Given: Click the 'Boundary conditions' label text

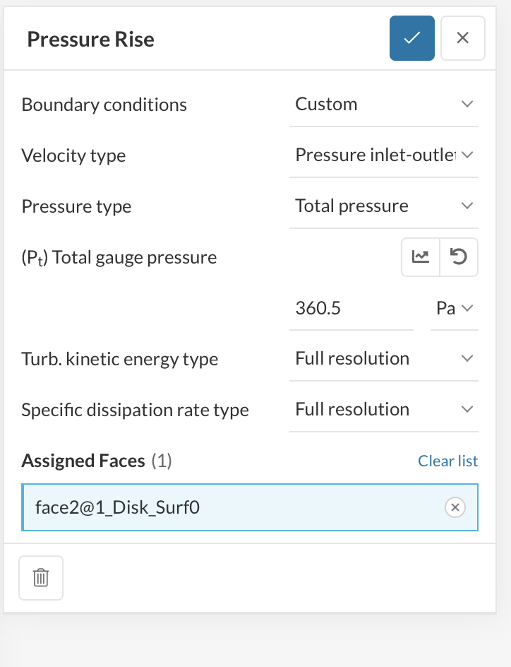Looking at the screenshot, I should point(104,105).
